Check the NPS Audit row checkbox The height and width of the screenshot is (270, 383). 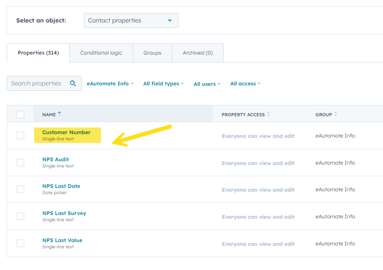[x=20, y=162]
